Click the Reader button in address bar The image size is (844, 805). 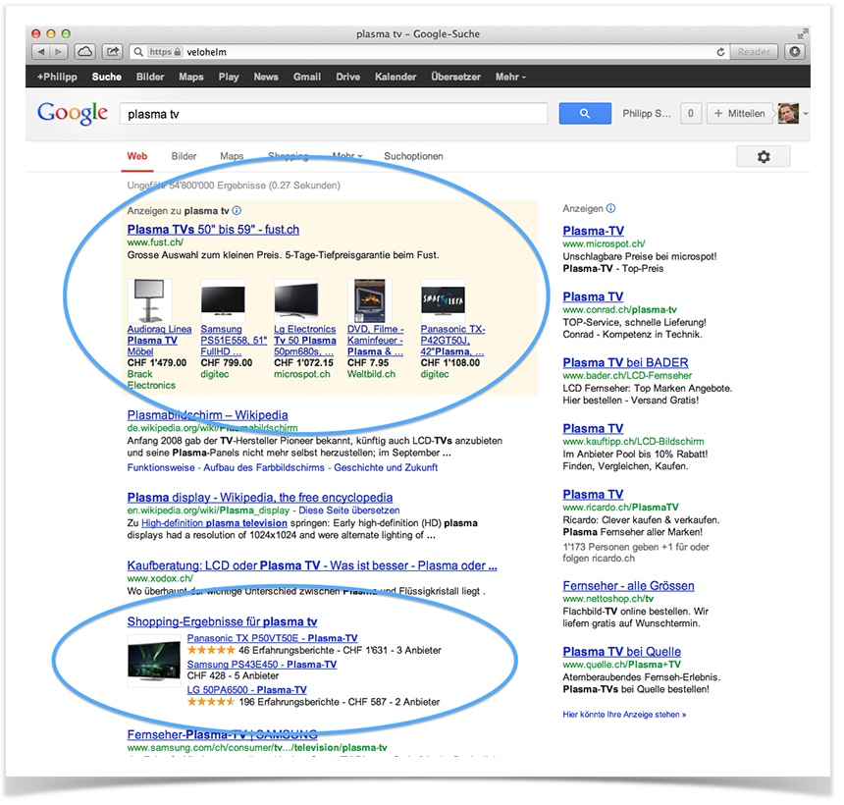point(754,52)
